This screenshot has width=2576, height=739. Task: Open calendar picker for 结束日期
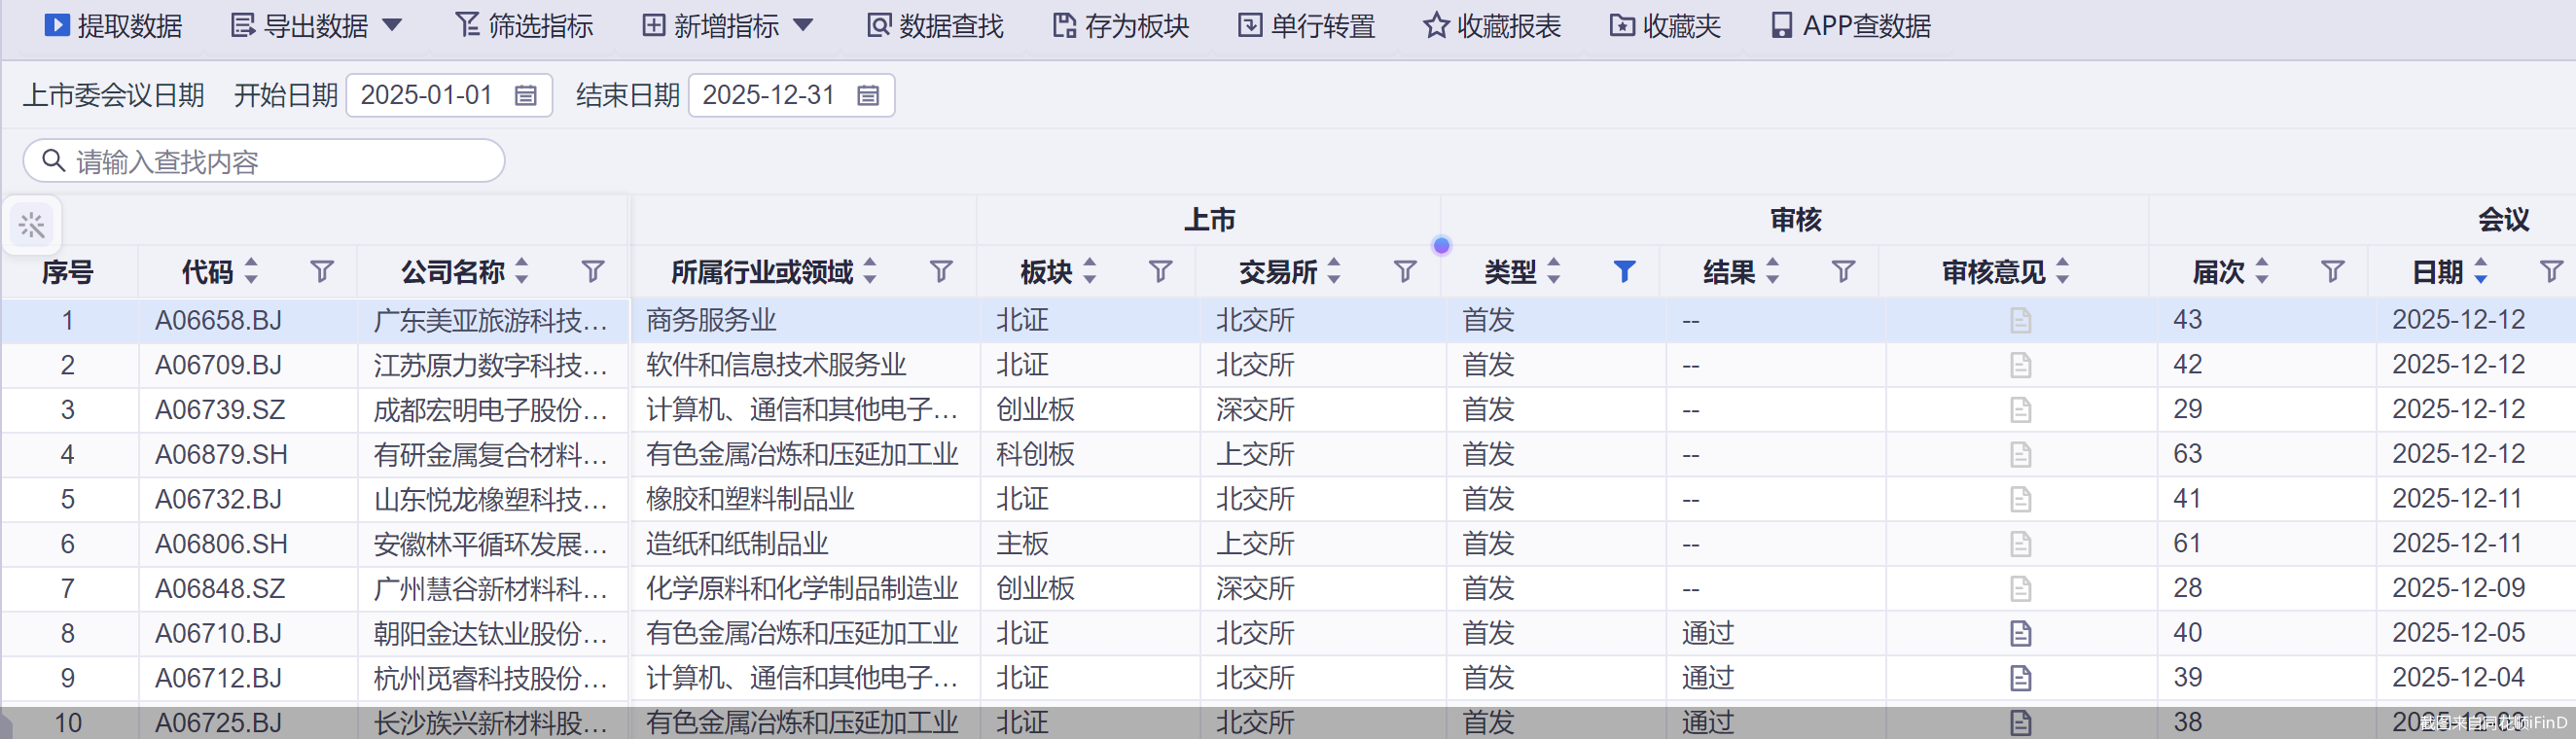[868, 96]
